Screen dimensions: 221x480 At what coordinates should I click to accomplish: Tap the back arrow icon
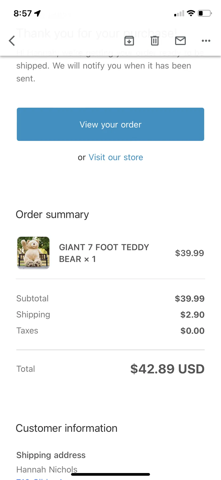(x=12, y=41)
